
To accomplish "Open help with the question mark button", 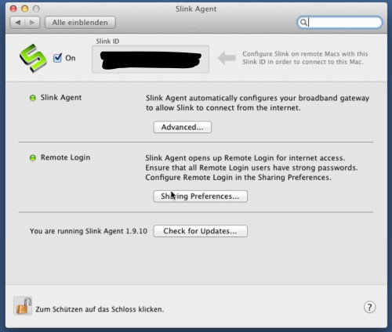I will coord(369,307).
